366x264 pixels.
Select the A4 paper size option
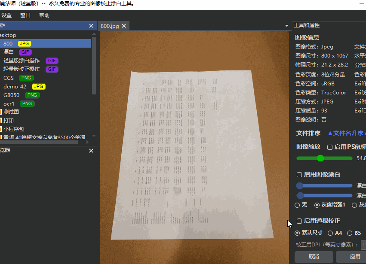(x=330, y=233)
